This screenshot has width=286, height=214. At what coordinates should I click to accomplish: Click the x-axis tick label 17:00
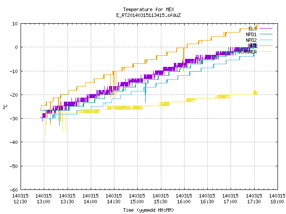(231, 202)
